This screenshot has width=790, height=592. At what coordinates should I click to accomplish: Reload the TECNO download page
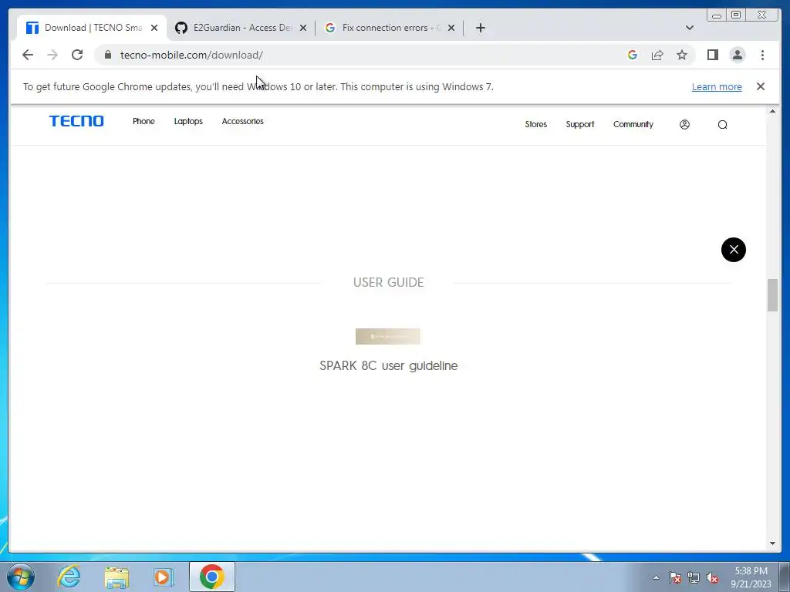(x=77, y=55)
